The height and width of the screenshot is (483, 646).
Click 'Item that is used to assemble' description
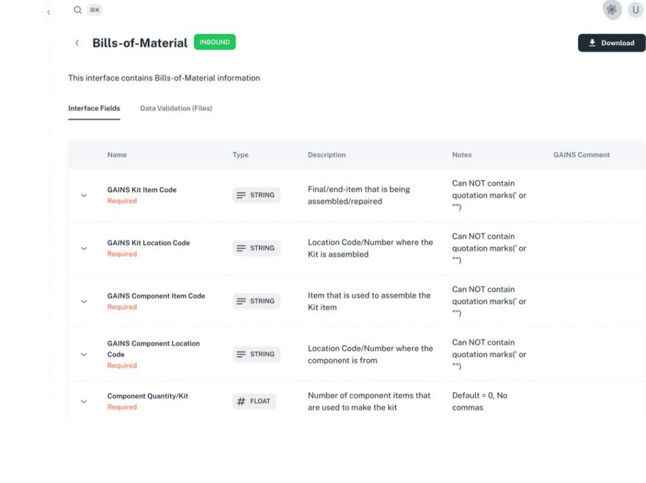[369, 301]
